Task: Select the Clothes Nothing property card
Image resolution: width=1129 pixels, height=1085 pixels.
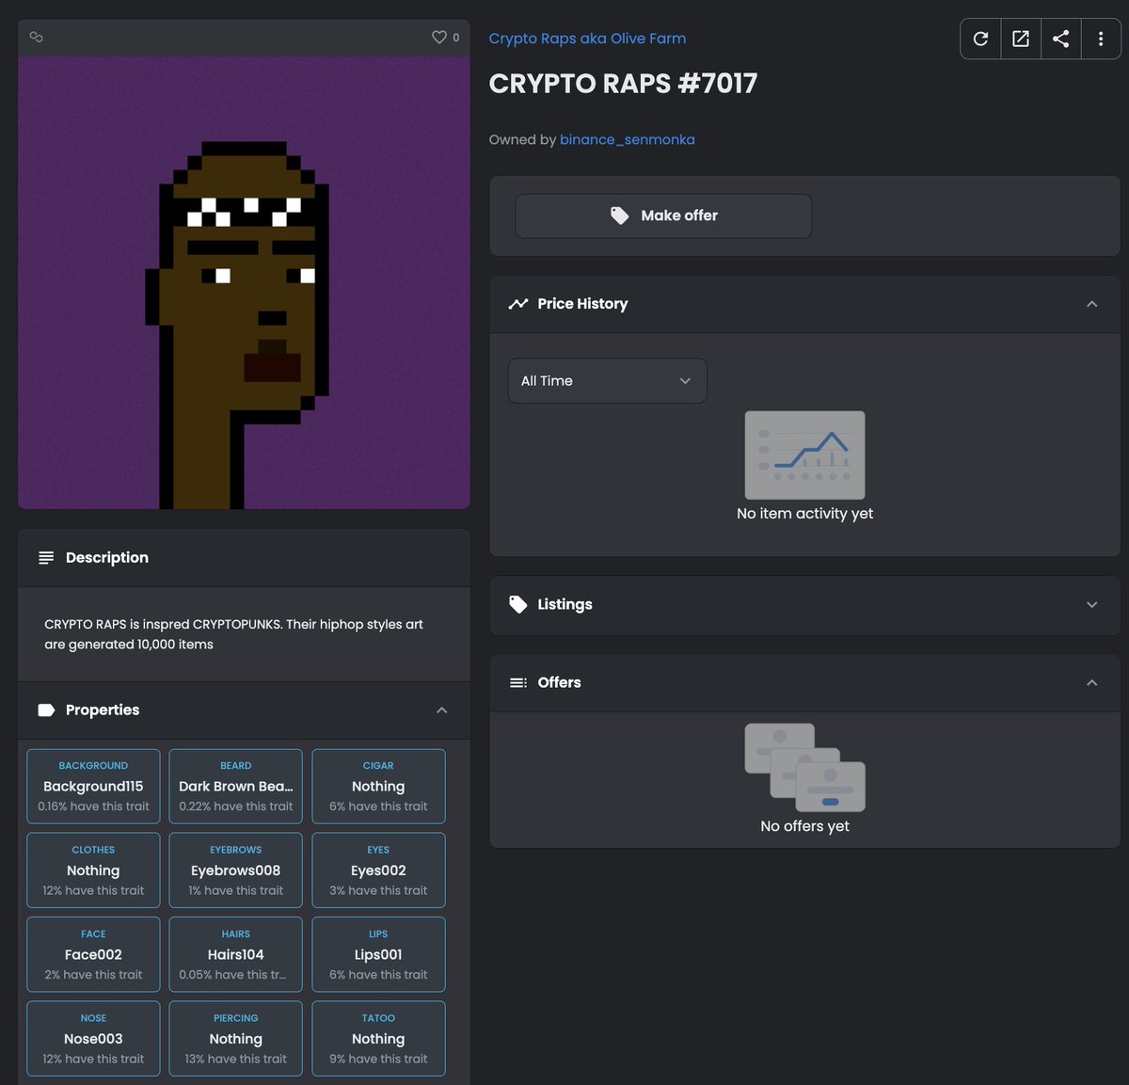Action: point(93,870)
